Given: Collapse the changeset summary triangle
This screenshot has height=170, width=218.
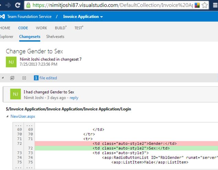Looking at the screenshot, I should click(3, 78).
